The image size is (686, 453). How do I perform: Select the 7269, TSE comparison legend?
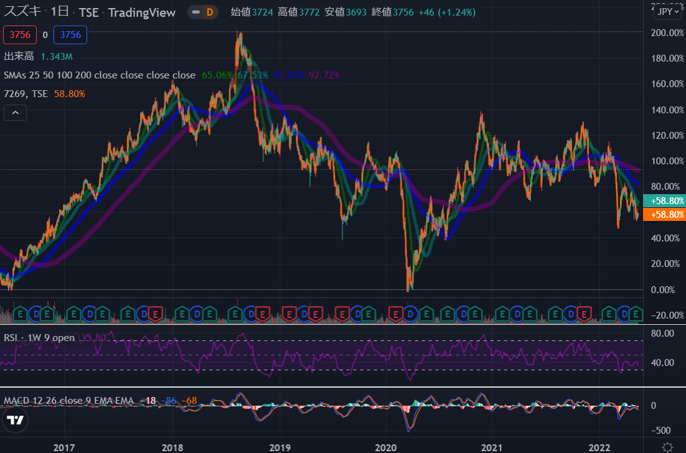pos(26,93)
